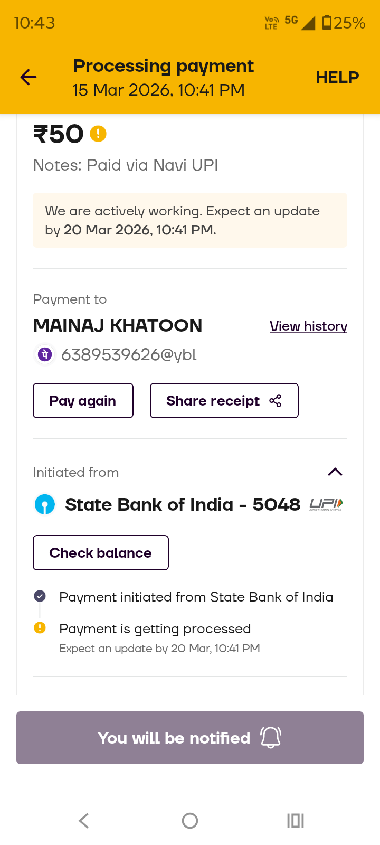Open Android recent apps button
Viewport: 380px width, 845px height.
(296, 821)
